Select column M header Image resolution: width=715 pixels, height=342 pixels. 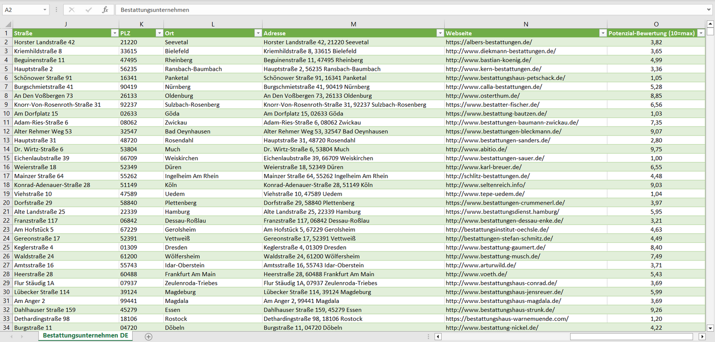coord(353,24)
